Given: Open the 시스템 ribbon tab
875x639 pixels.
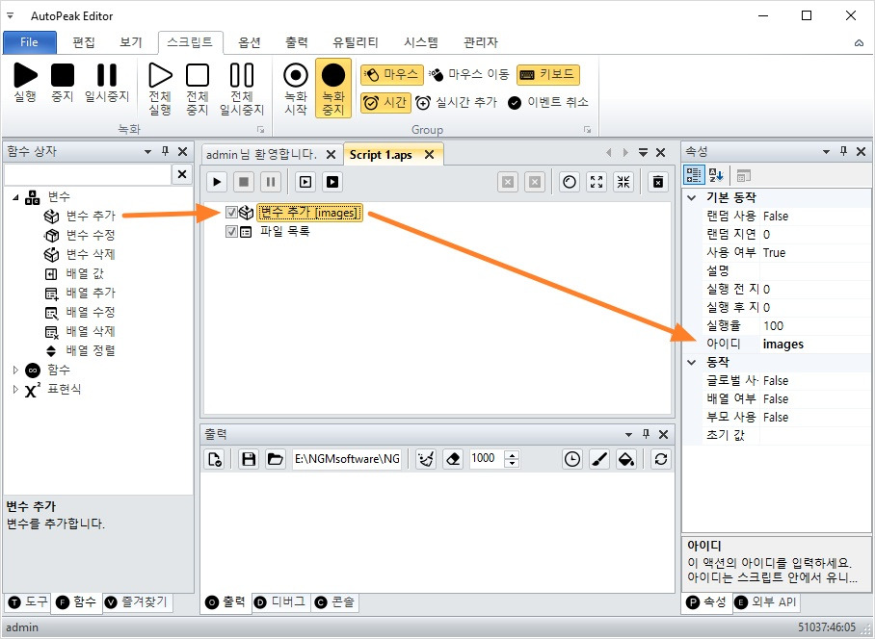Looking at the screenshot, I should click(421, 42).
